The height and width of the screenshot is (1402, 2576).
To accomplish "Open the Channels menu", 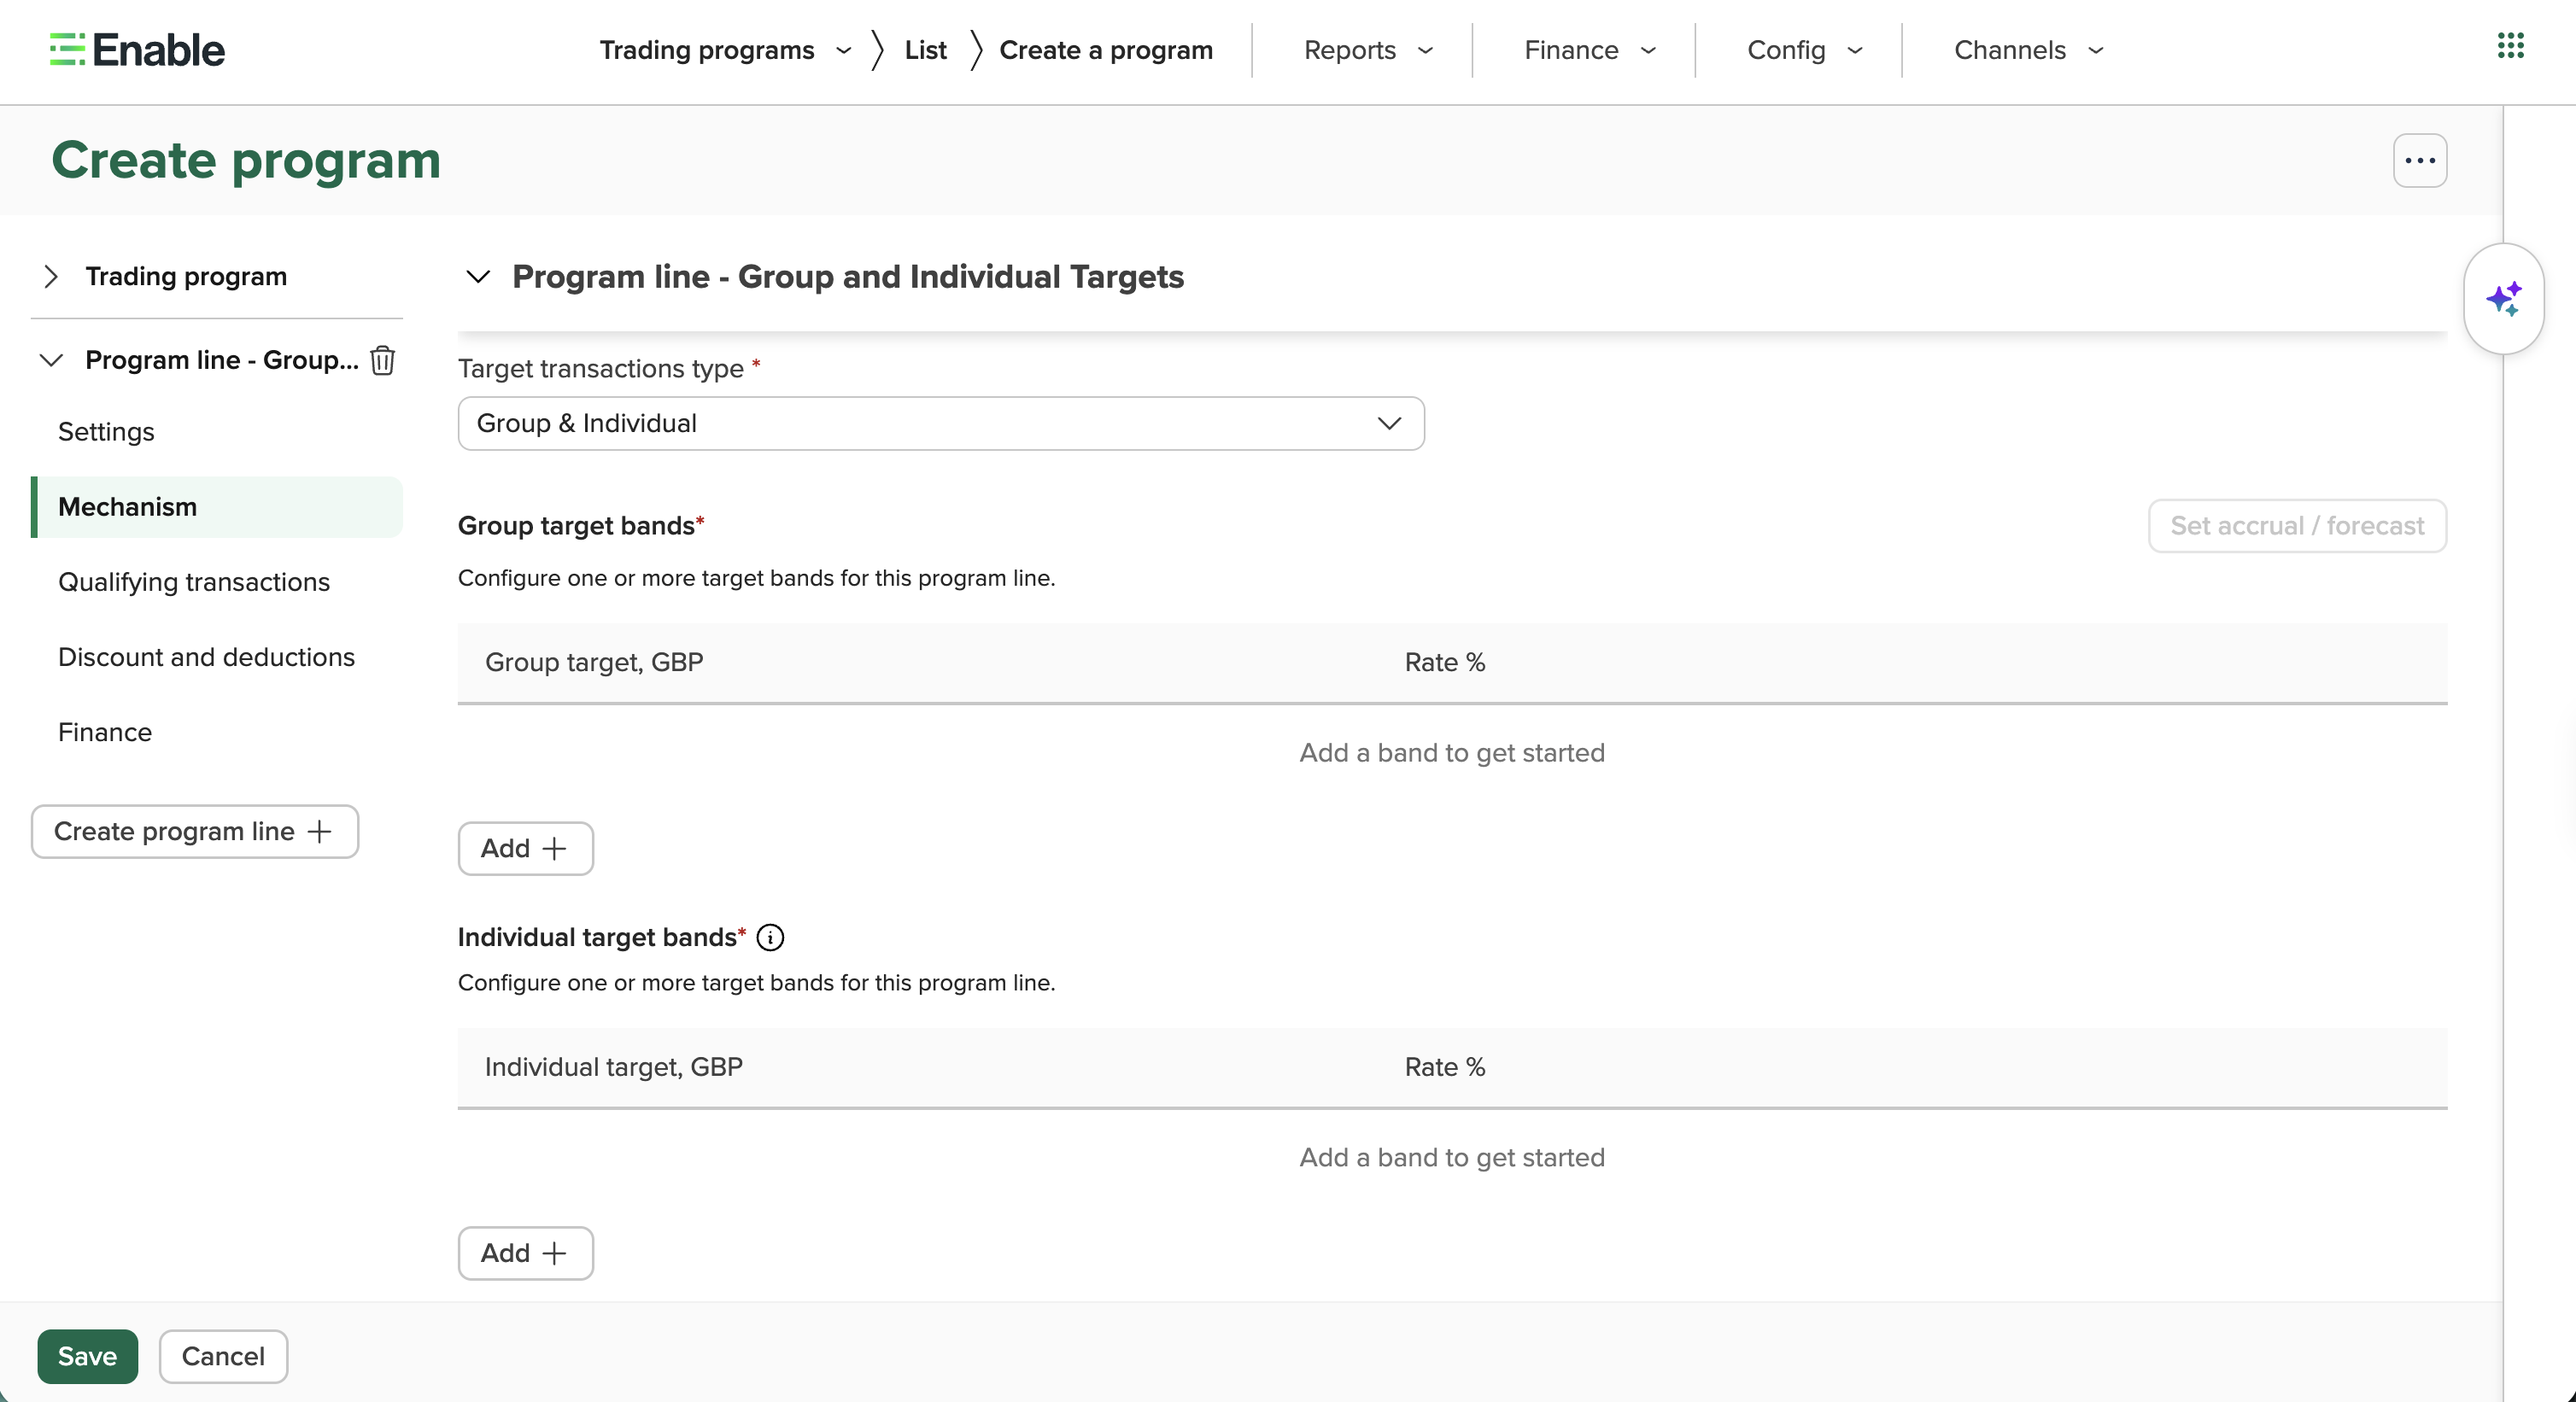I will coord(2028,50).
